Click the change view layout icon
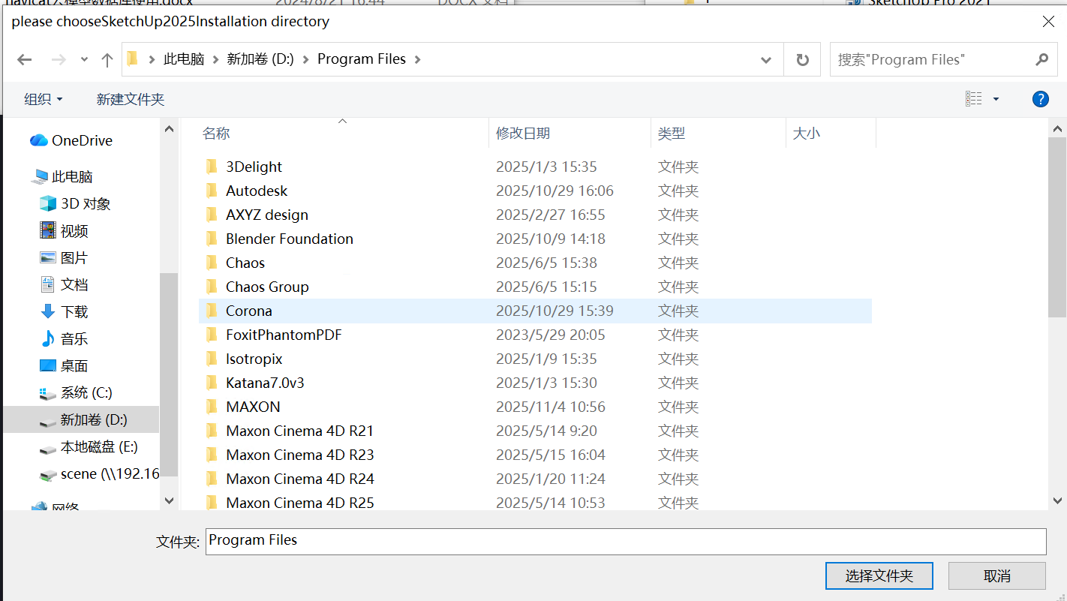 (x=974, y=99)
